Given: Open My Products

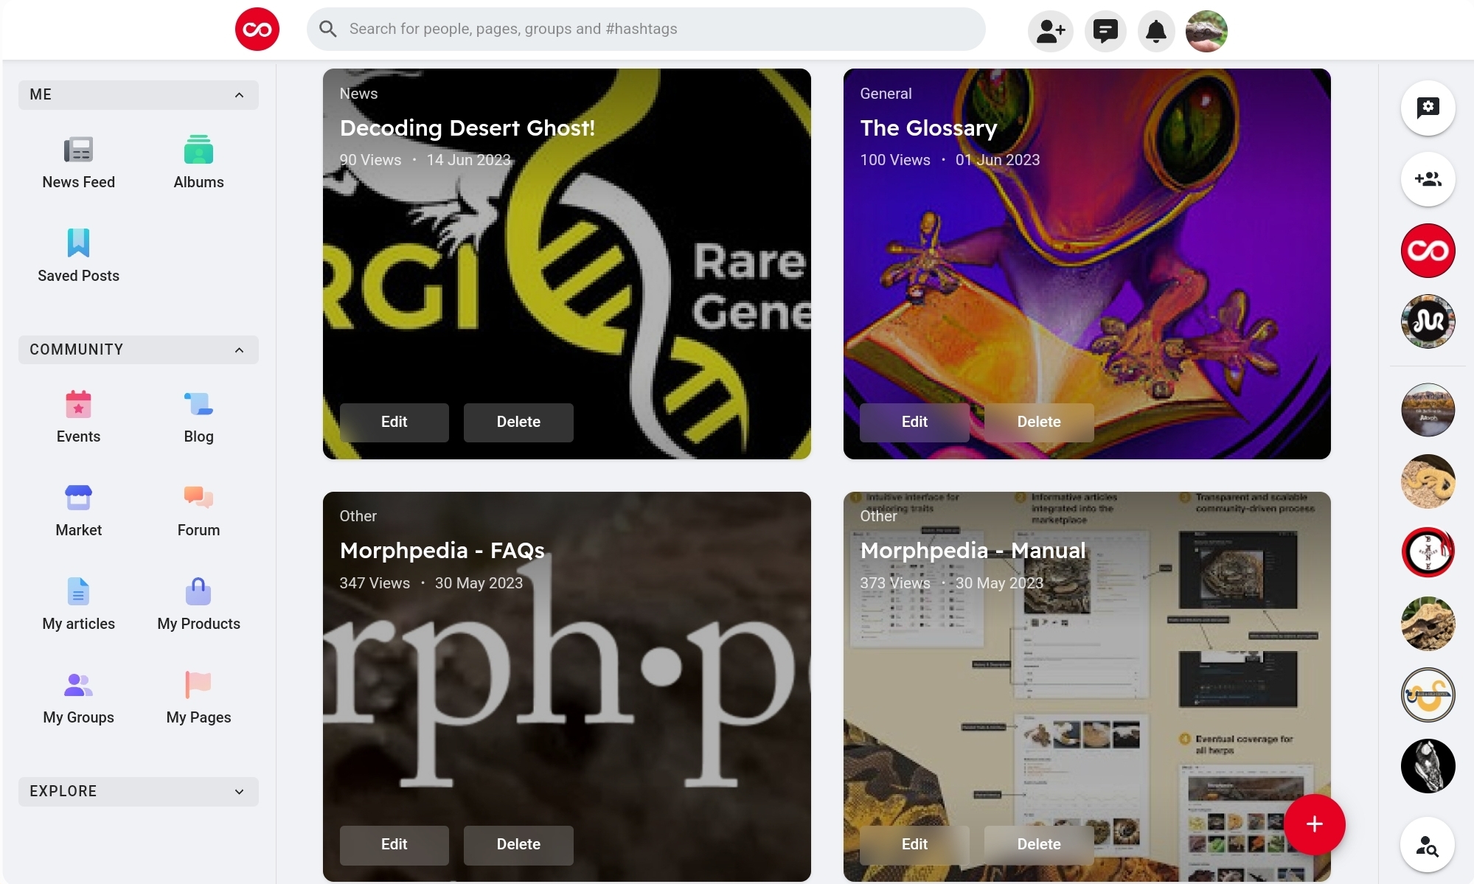Looking at the screenshot, I should (x=198, y=604).
